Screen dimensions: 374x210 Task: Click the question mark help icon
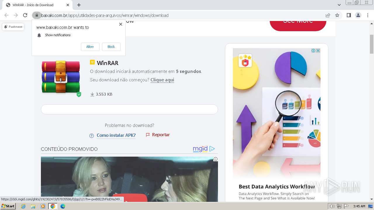[x=91, y=136]
